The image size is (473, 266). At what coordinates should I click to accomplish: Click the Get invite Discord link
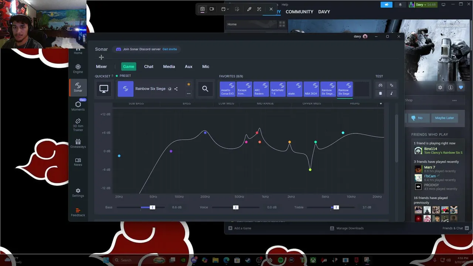170,49
